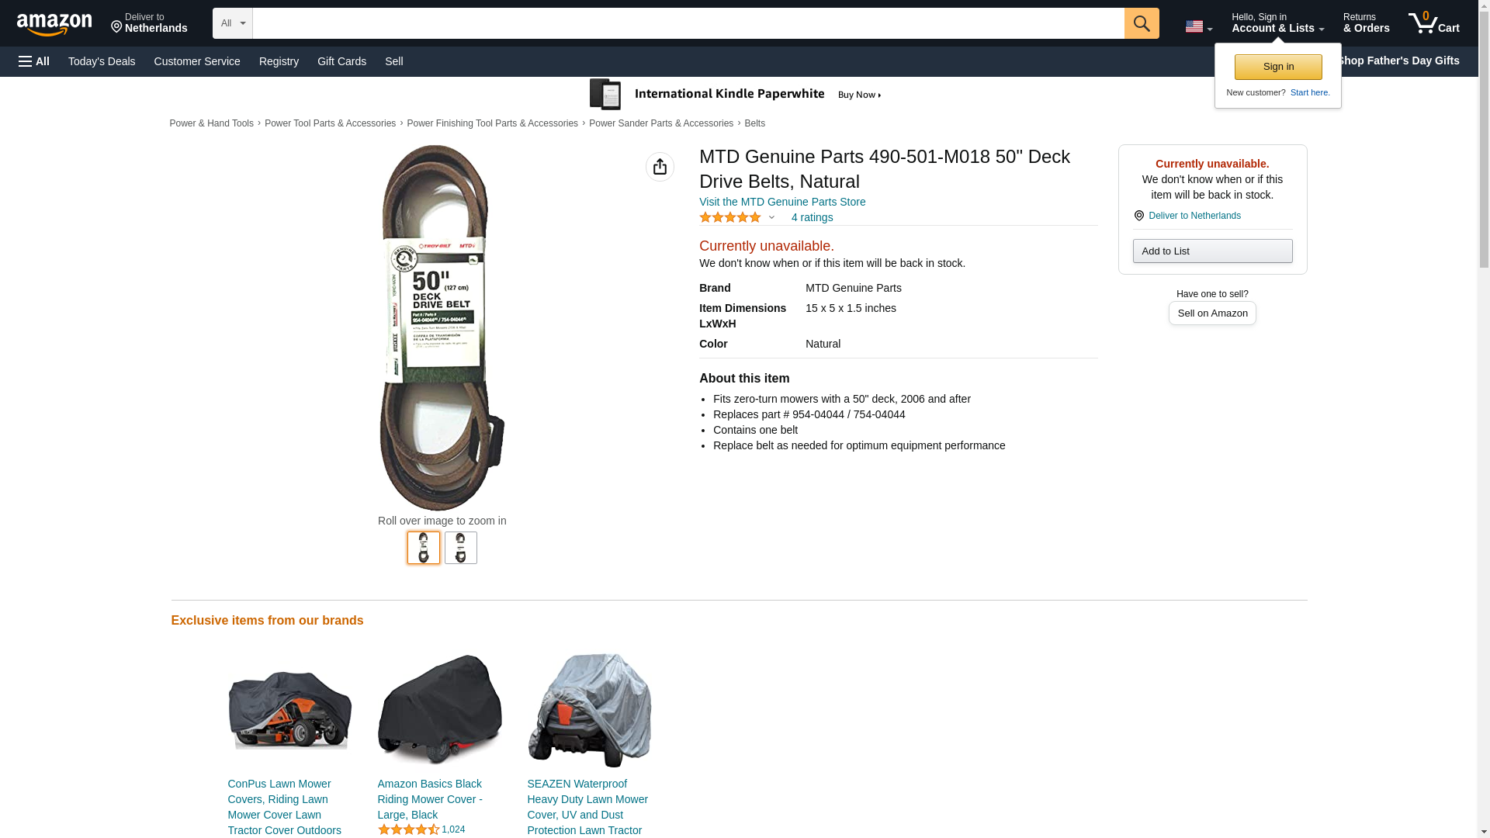Open the Belts breadcrumb link
The height and width of the screenshot is (838, 1490).
coord(754,123)
